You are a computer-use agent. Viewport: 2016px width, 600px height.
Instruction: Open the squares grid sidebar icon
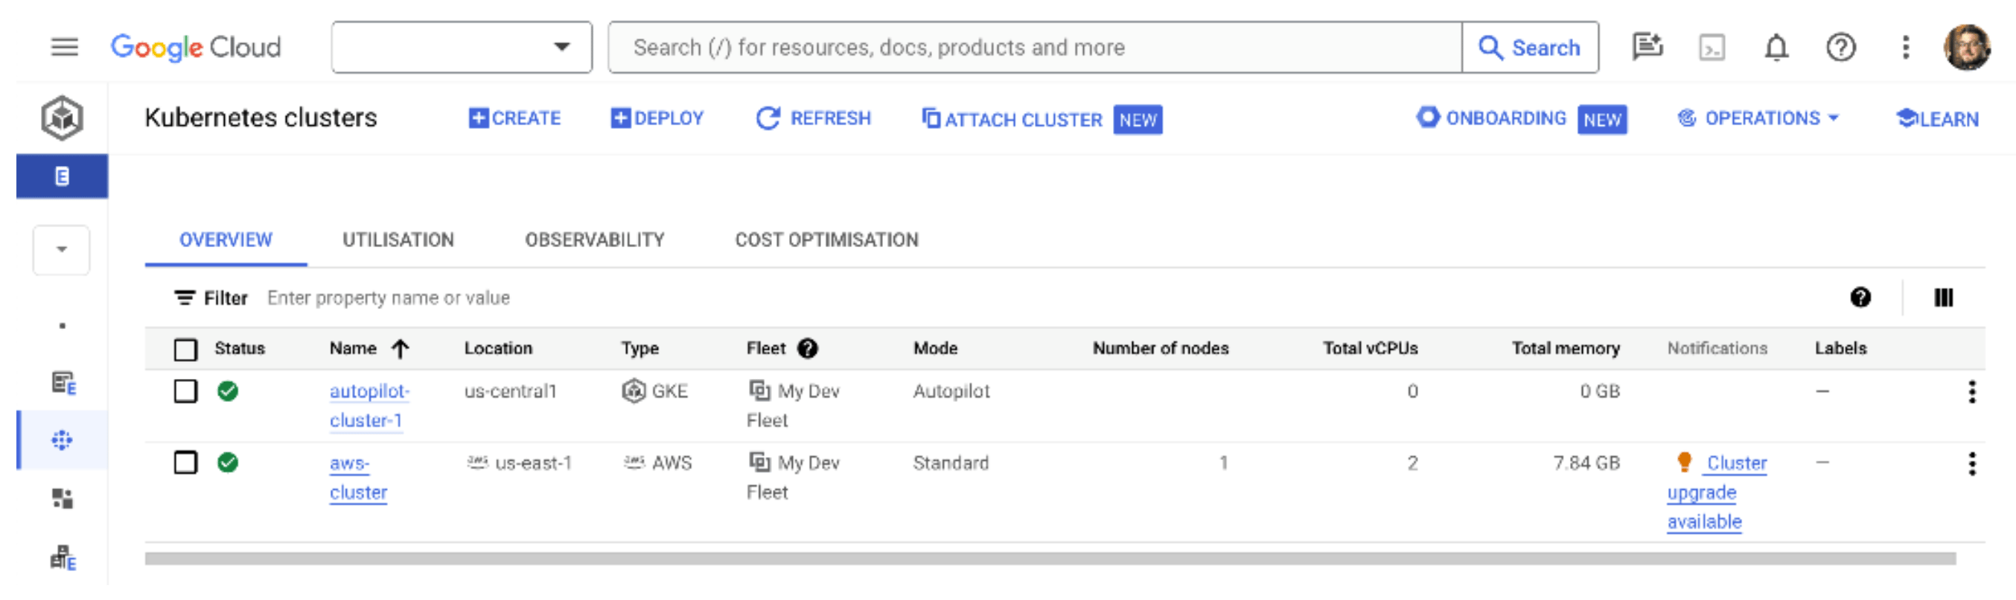tap(62, 498)
